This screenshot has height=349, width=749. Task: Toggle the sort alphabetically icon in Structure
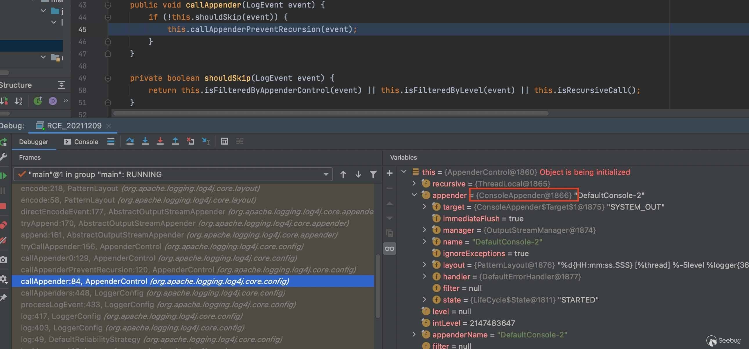[x=19, y=101]
